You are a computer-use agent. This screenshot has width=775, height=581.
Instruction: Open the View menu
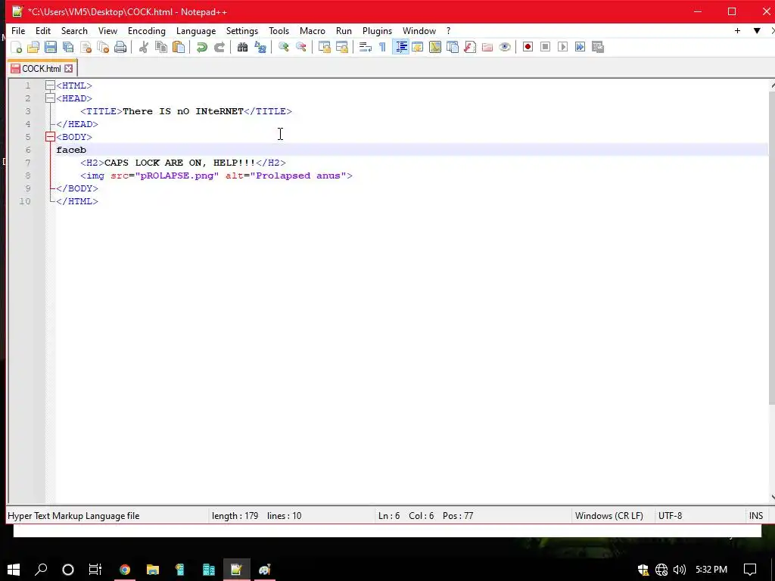coord(107,30)
